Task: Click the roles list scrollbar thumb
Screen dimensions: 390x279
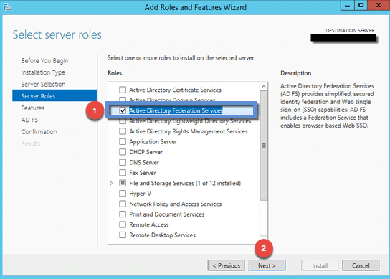Action: (x=264, y=146)
